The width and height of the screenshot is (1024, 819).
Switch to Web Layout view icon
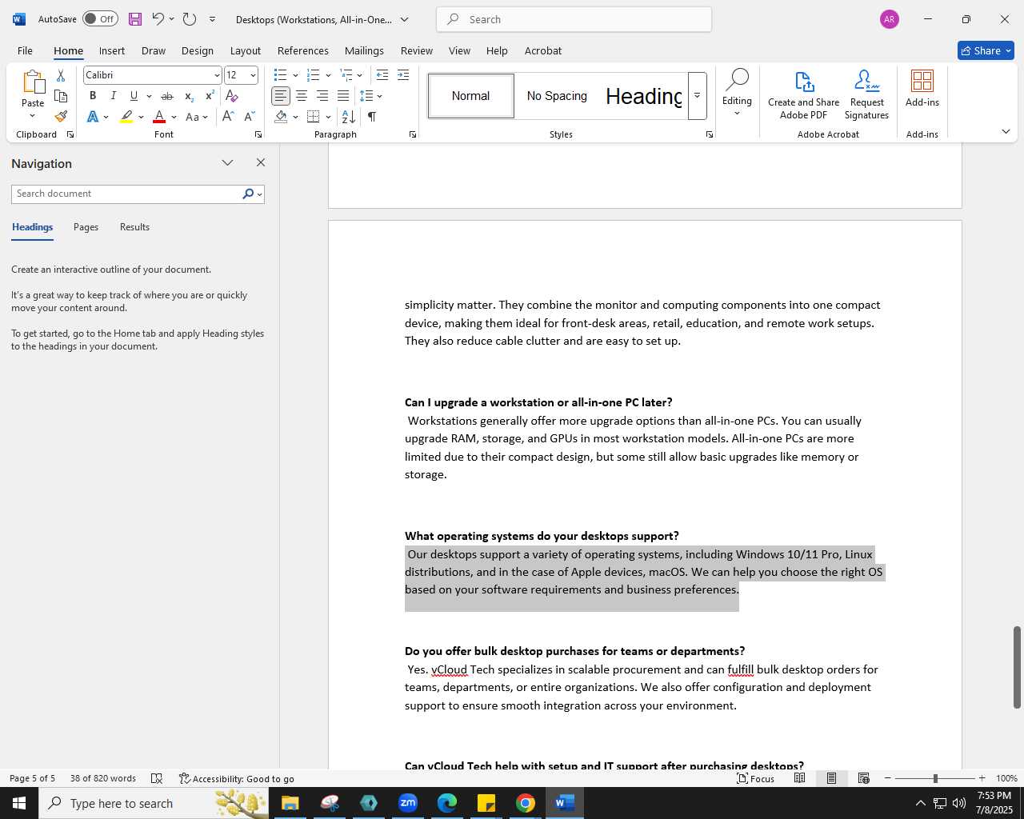pos(864,778)
